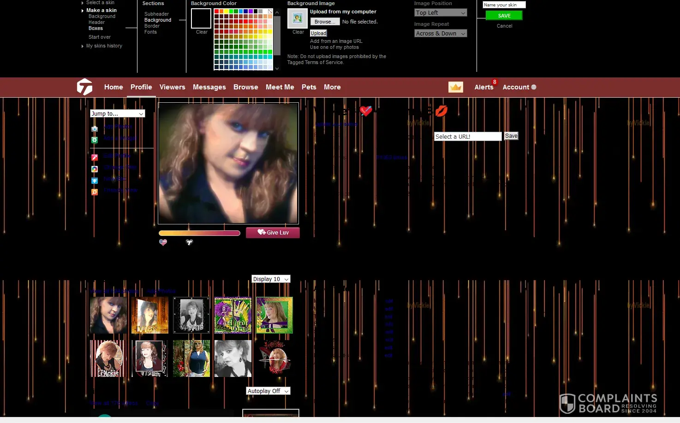Open the Image Position dropdown

tap(441, 13)
